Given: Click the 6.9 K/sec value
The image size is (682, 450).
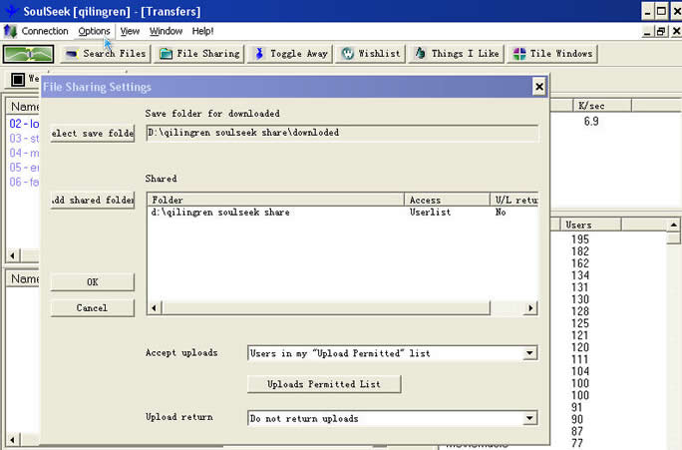Looking at the screenshot, I should (591, 122).
